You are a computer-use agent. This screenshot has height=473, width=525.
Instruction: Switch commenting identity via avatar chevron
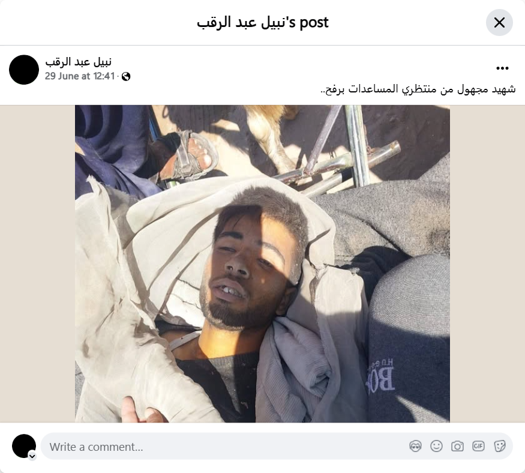(x=32, y=456)
